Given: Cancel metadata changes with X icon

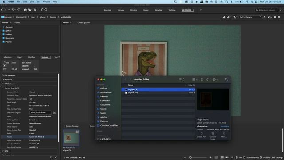Looking at the screenshot, I should tap(51, 157).
